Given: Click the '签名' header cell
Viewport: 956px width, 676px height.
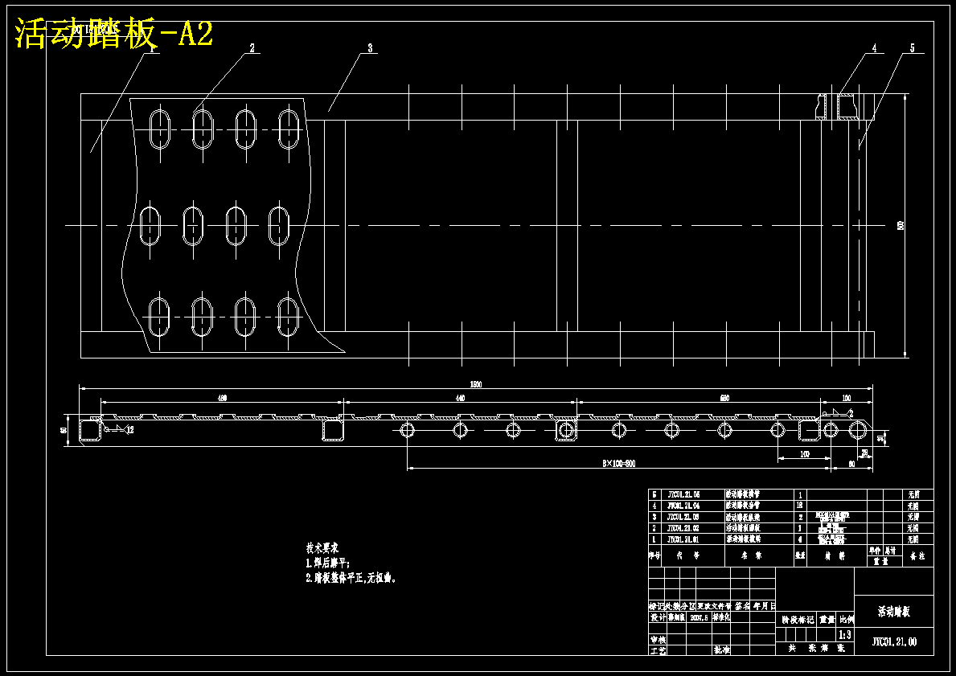Looking at the screenshot, I should pyautogui.click(x=742, y=607).
